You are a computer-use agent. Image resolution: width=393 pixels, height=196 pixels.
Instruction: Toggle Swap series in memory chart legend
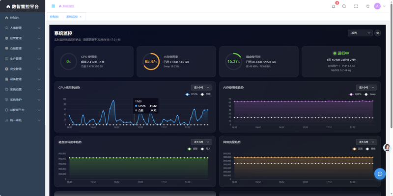[370, 94]
